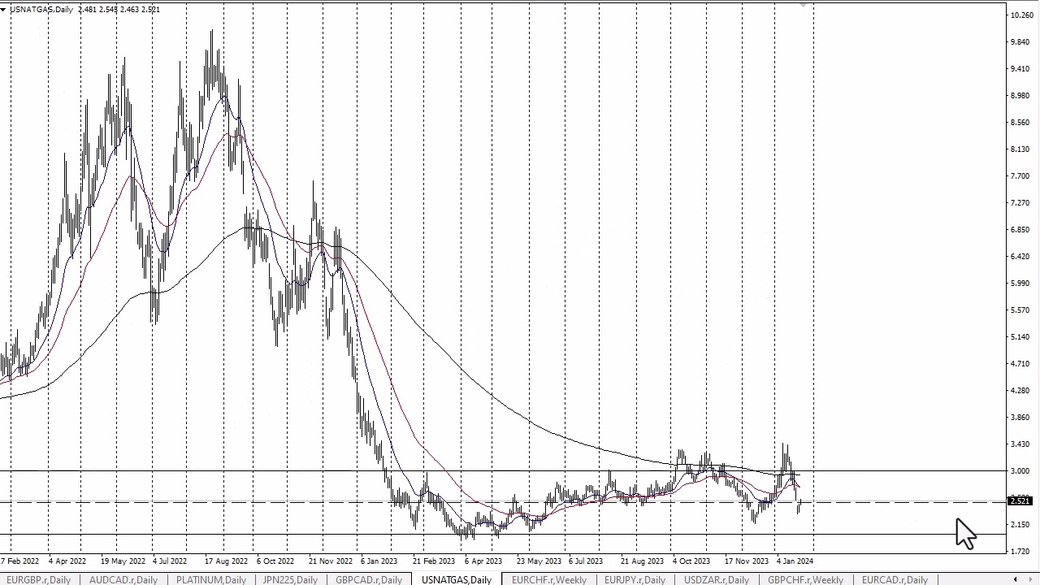Select the GBPCAD.r,Daily chart tab
This screenshot has width=1040, height=585.
tap(369, 579)
